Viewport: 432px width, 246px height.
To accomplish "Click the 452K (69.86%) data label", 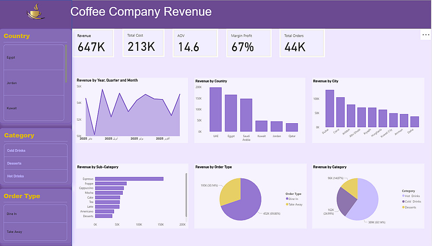I will 271,214.
